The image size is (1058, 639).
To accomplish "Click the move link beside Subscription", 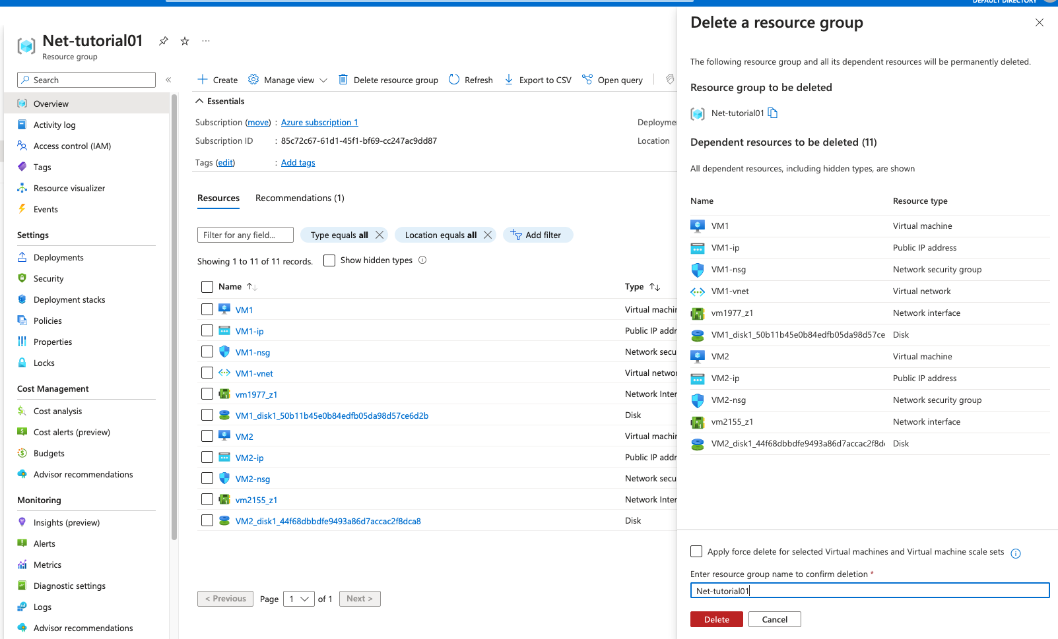I will [258, 122].
